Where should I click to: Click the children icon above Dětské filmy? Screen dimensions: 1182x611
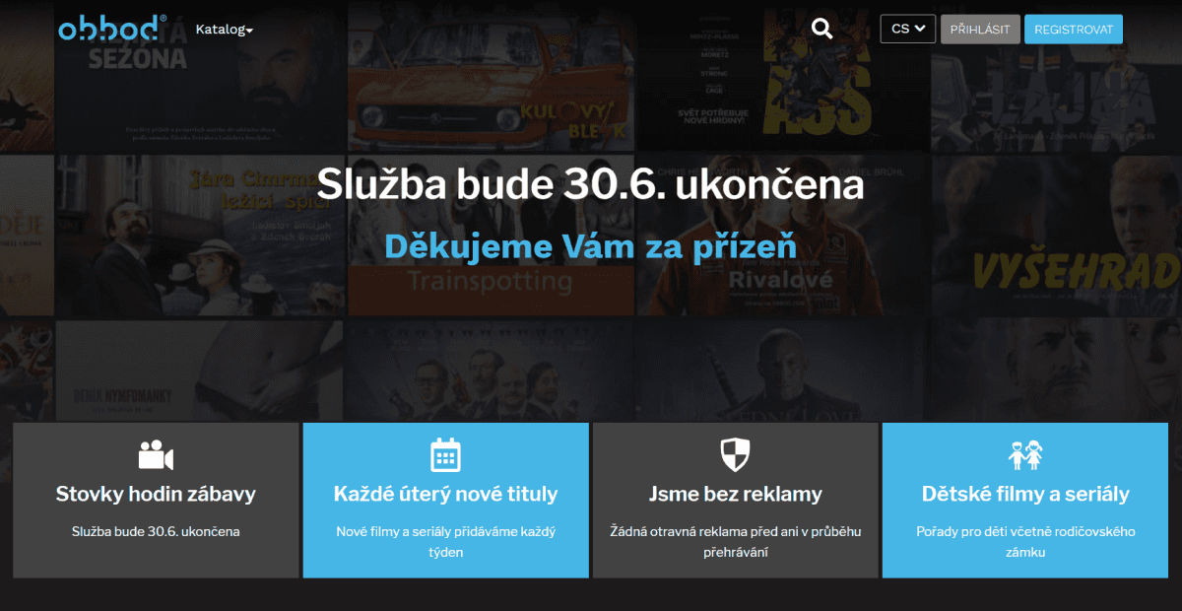(x=1025, y=455)
